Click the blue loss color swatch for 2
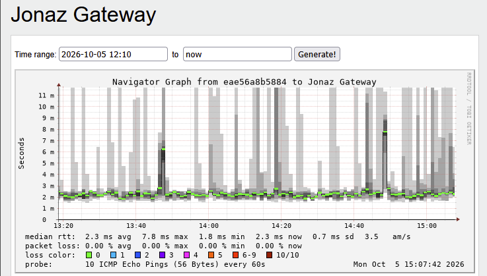 138,255
